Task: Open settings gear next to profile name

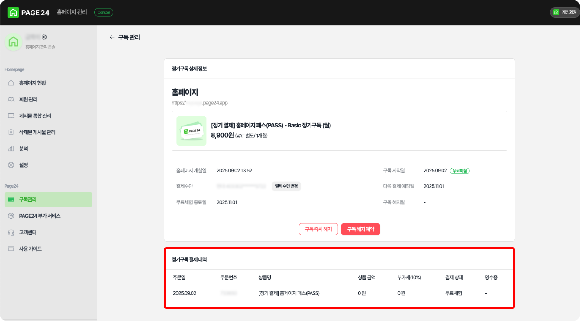Action: pos(44,37)
